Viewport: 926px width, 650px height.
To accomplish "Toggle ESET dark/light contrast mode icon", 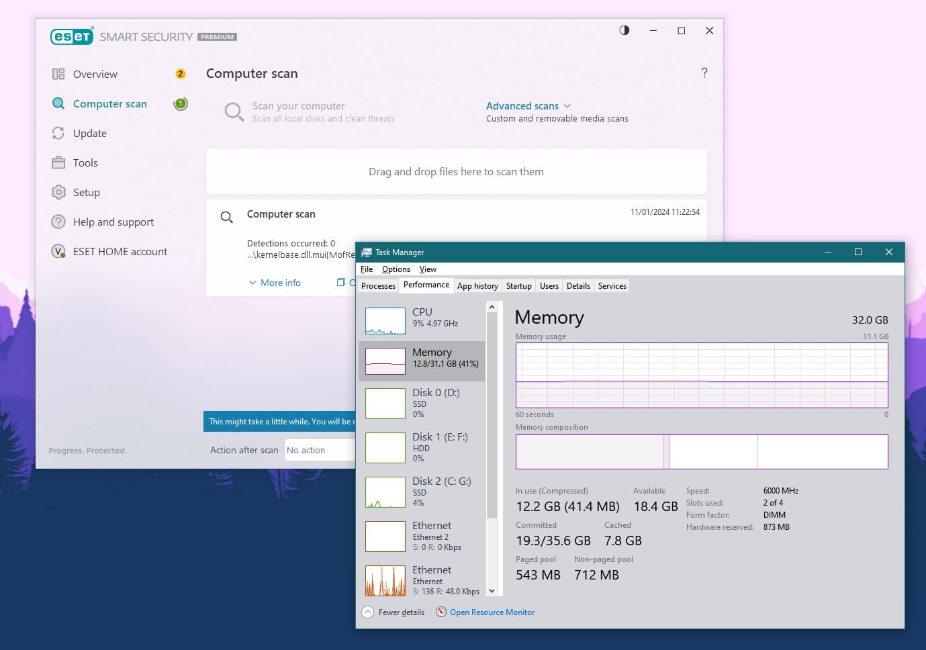I will [x=624, y=30].
